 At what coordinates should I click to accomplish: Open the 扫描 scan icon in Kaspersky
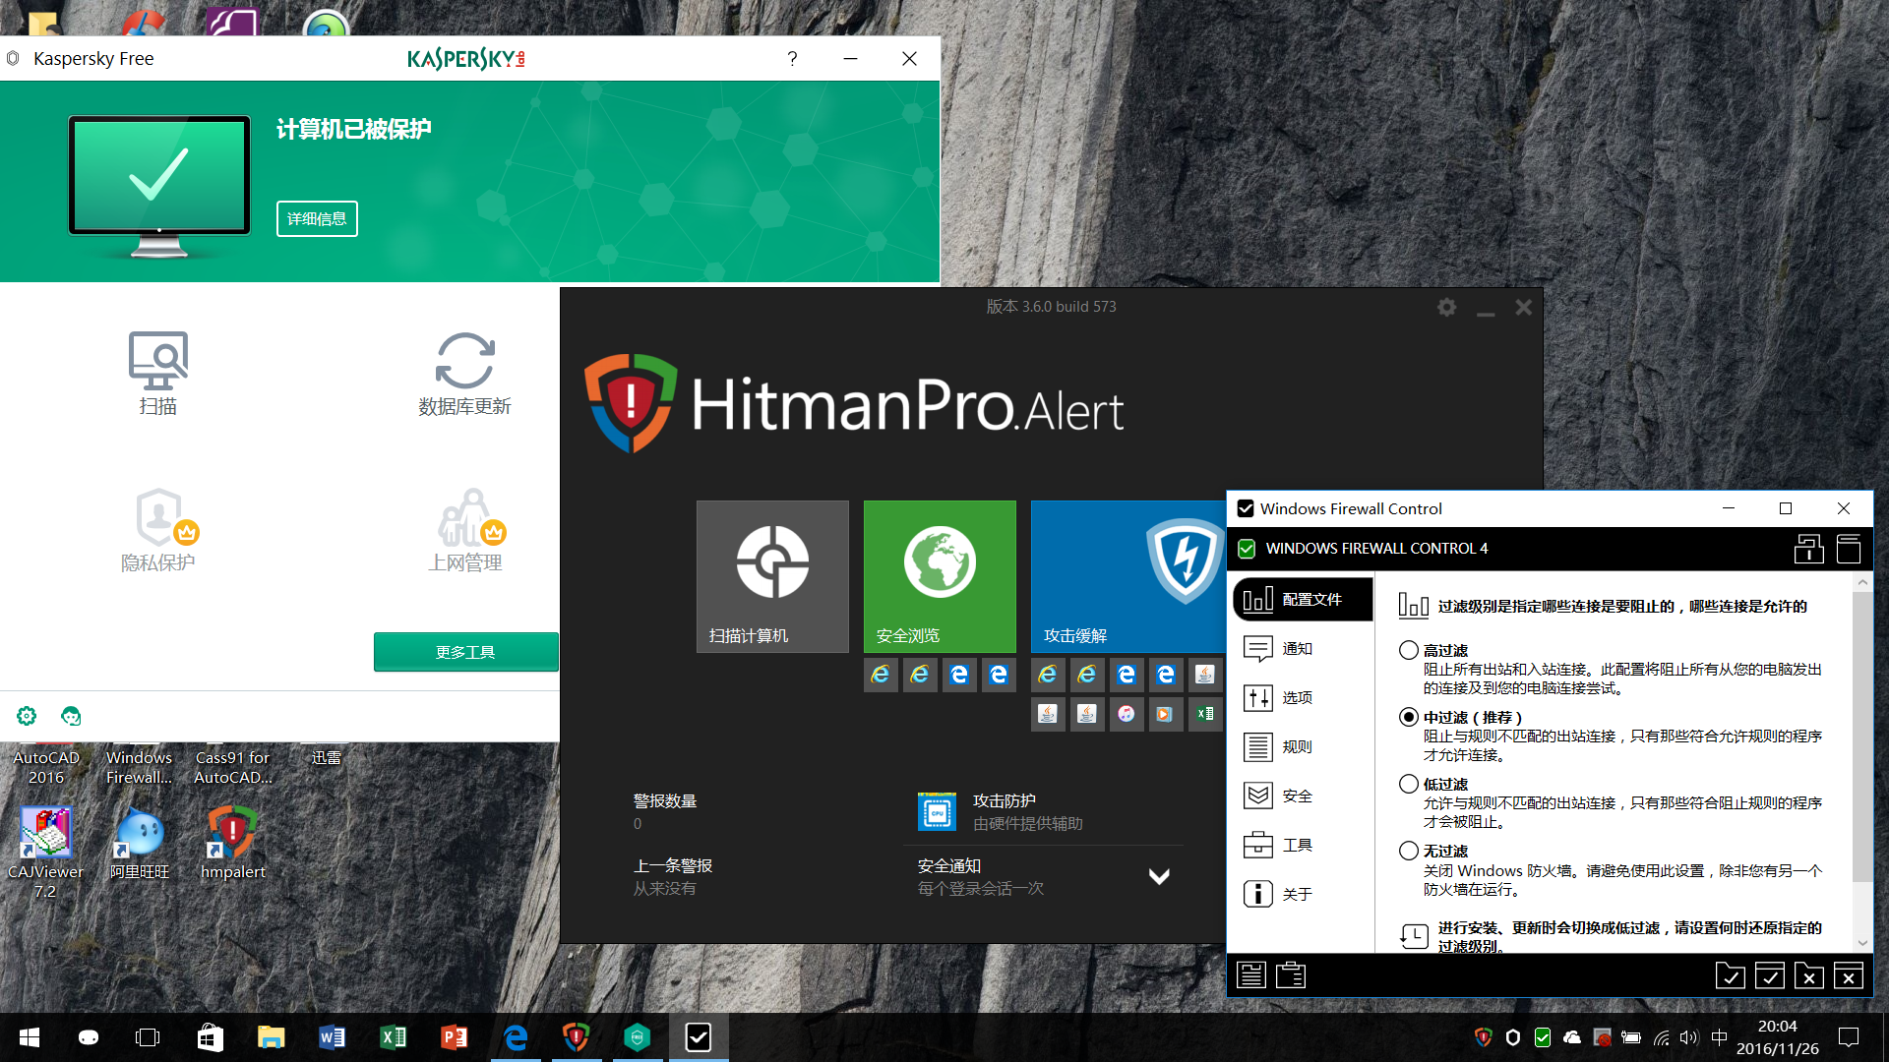point(157,374)
